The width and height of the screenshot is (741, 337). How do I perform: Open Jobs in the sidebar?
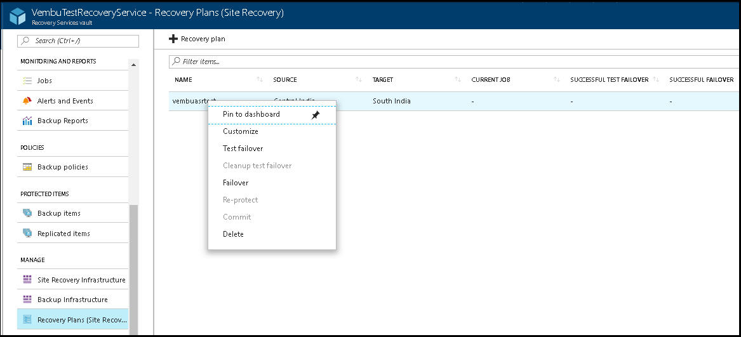tap(73, 81)
